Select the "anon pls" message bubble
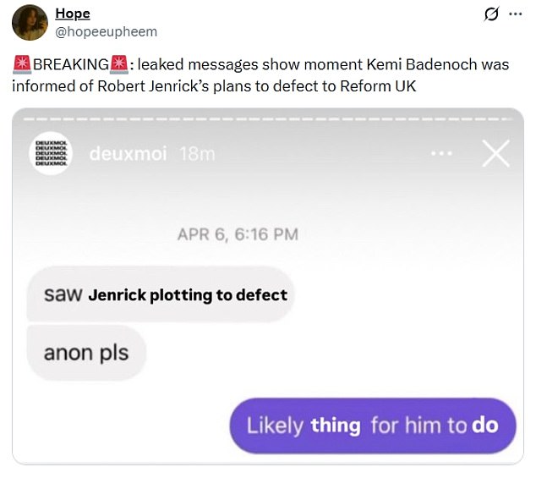 click(86, 352)
